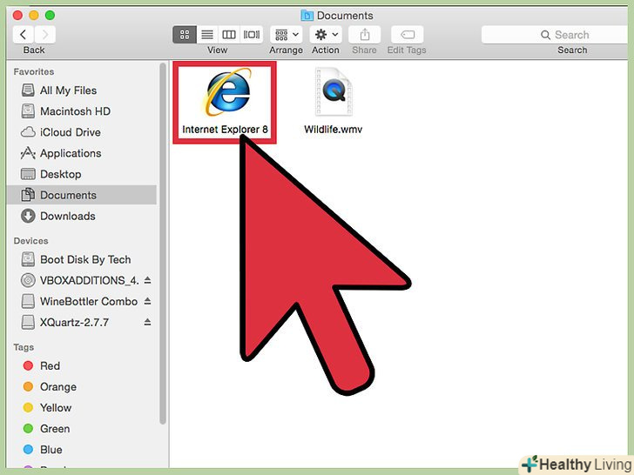Open Downloads from the sidebar

pyautogui.click(x=81, y=216)
